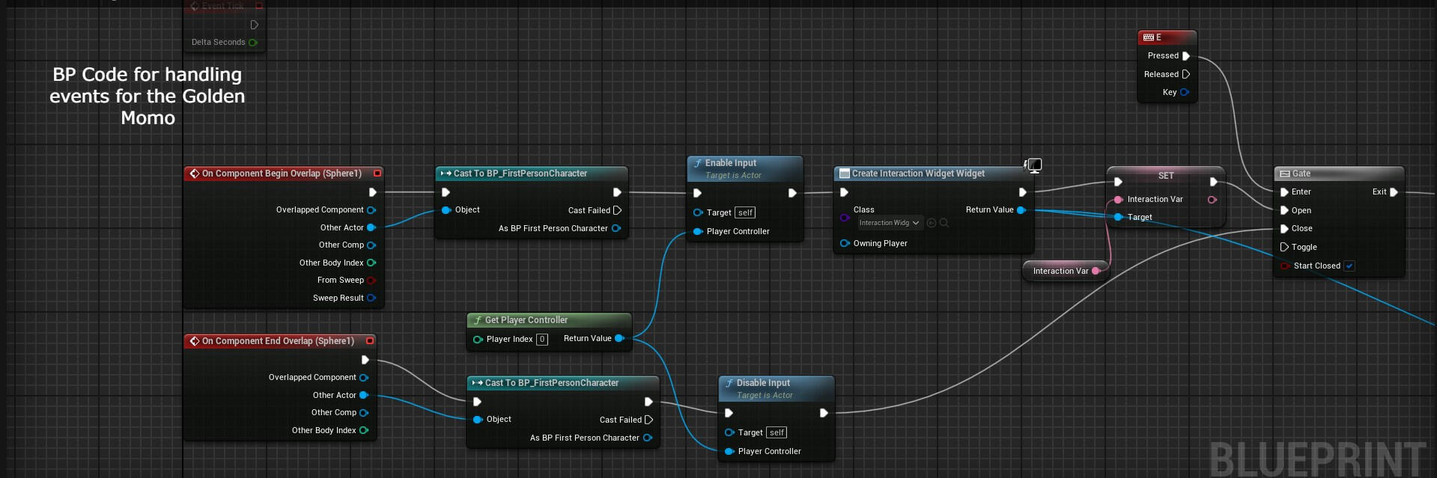Select the Gate node by its title
1437x478 pixels.
tap(1301, 174)
